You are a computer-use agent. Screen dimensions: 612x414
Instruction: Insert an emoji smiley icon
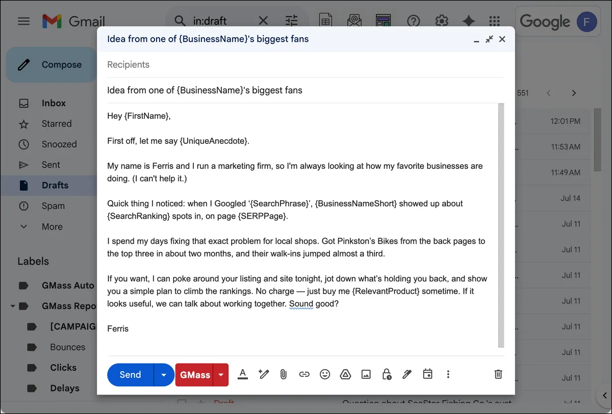point(325,374)
